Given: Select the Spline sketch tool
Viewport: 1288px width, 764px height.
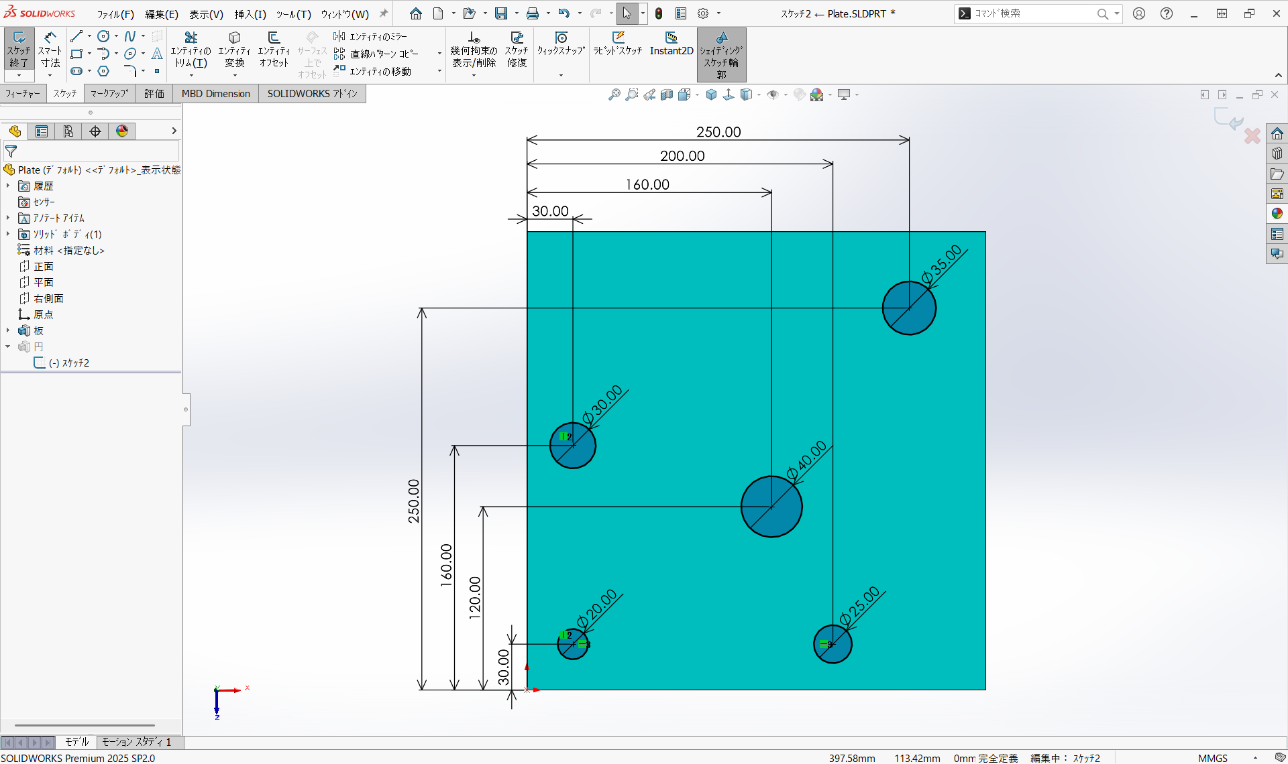Looking at the screenshot, I should tap(130, 37).
